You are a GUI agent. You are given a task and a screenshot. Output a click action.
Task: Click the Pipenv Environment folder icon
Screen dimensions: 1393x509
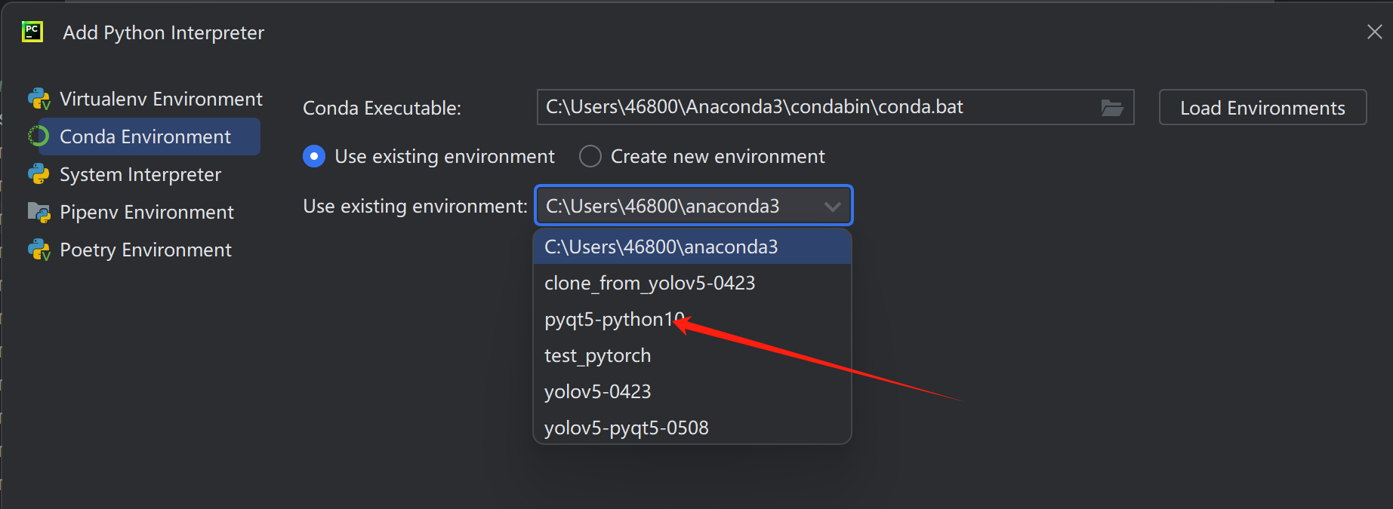click(39, 212)
